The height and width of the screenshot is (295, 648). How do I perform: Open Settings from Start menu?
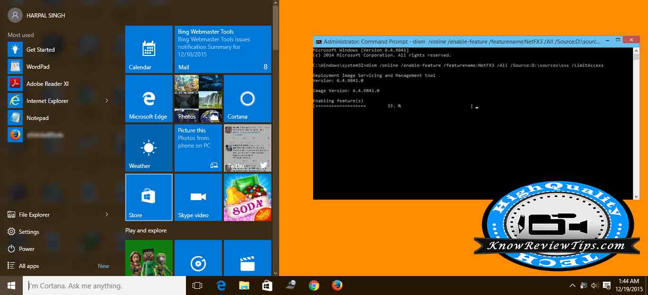click(28, 232)
